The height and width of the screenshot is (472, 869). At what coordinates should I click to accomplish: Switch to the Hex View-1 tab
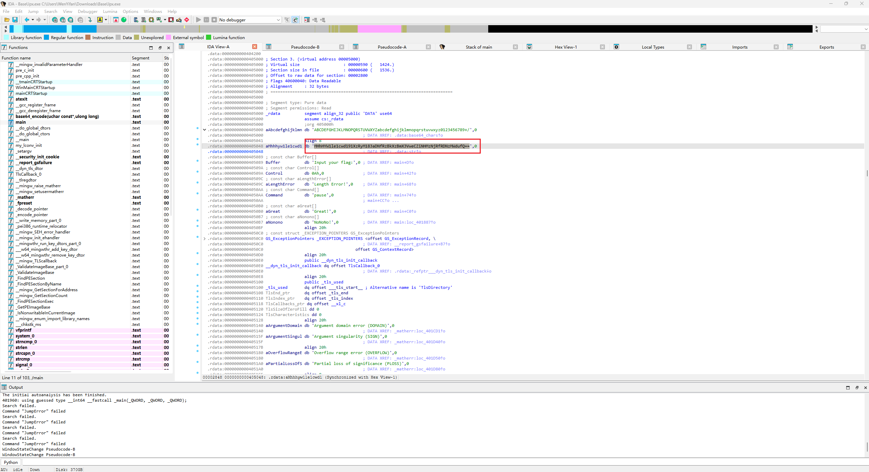566,47
